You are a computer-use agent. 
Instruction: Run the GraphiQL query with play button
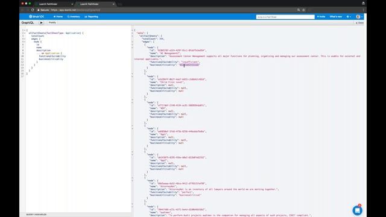click(x=41, y=23)
